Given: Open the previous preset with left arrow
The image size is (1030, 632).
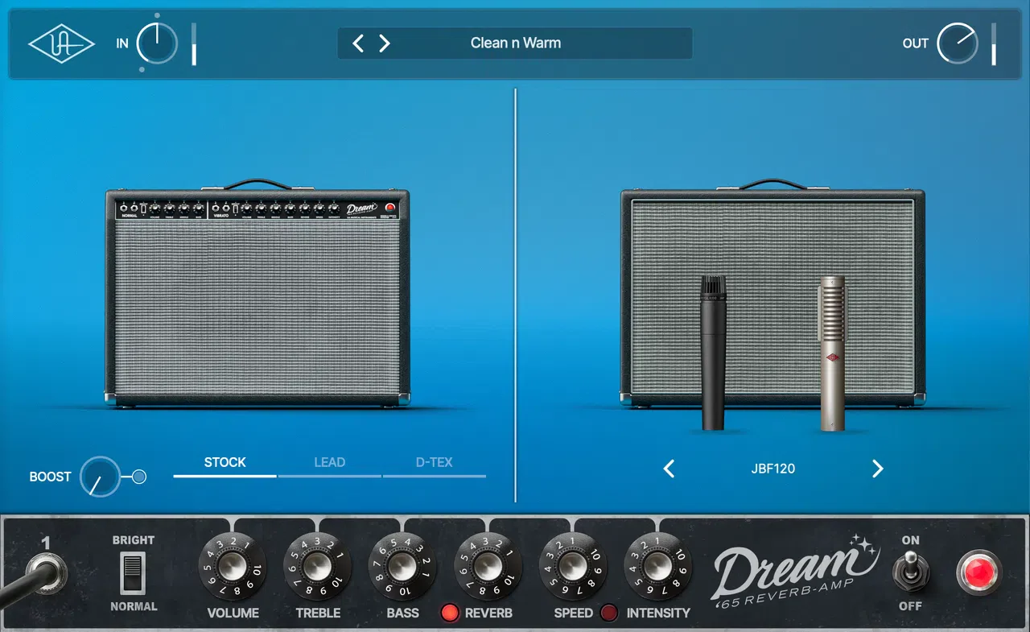Looking at the screenshot, I should [358, 43].
